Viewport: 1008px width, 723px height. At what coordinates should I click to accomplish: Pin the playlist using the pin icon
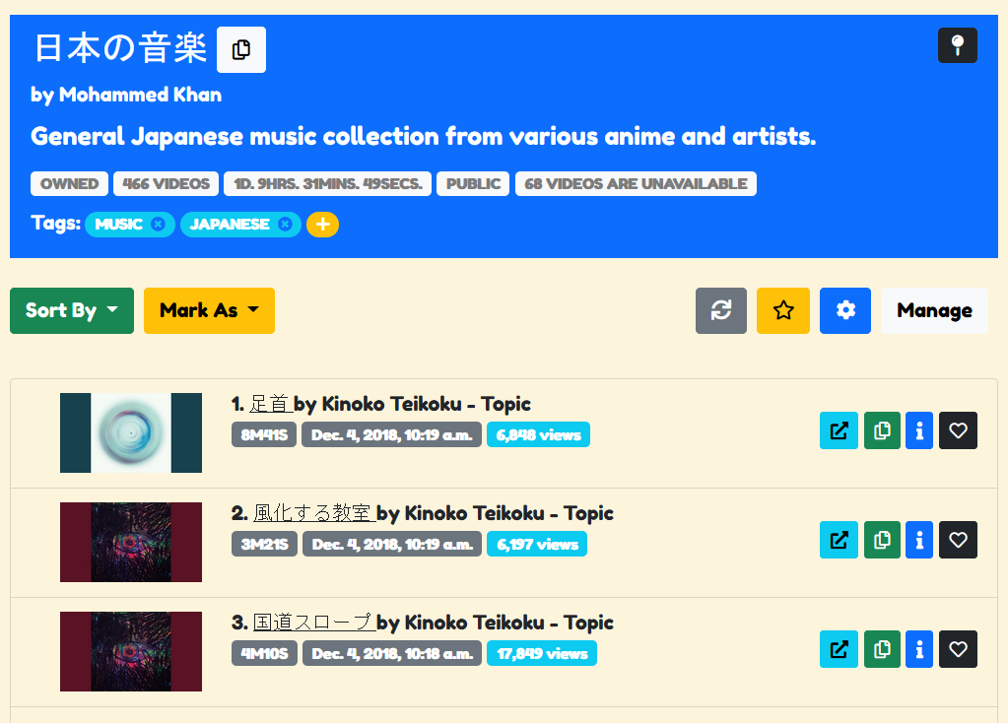click(957, 45)
